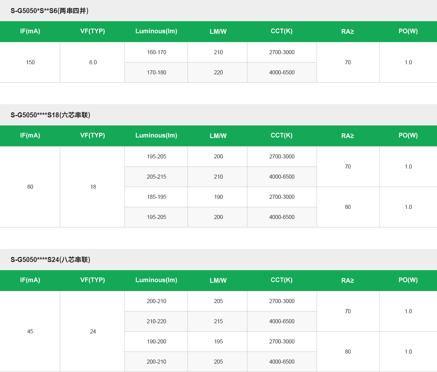
Task: Select the 215 LM/W cell
Action: (x=218, y=321)
